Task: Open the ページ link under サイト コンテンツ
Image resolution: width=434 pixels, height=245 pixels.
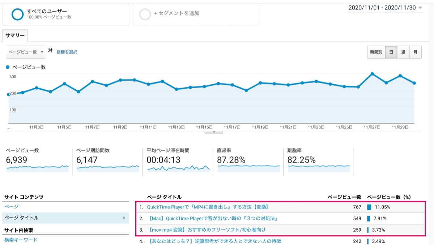Action: click(12, 207)
